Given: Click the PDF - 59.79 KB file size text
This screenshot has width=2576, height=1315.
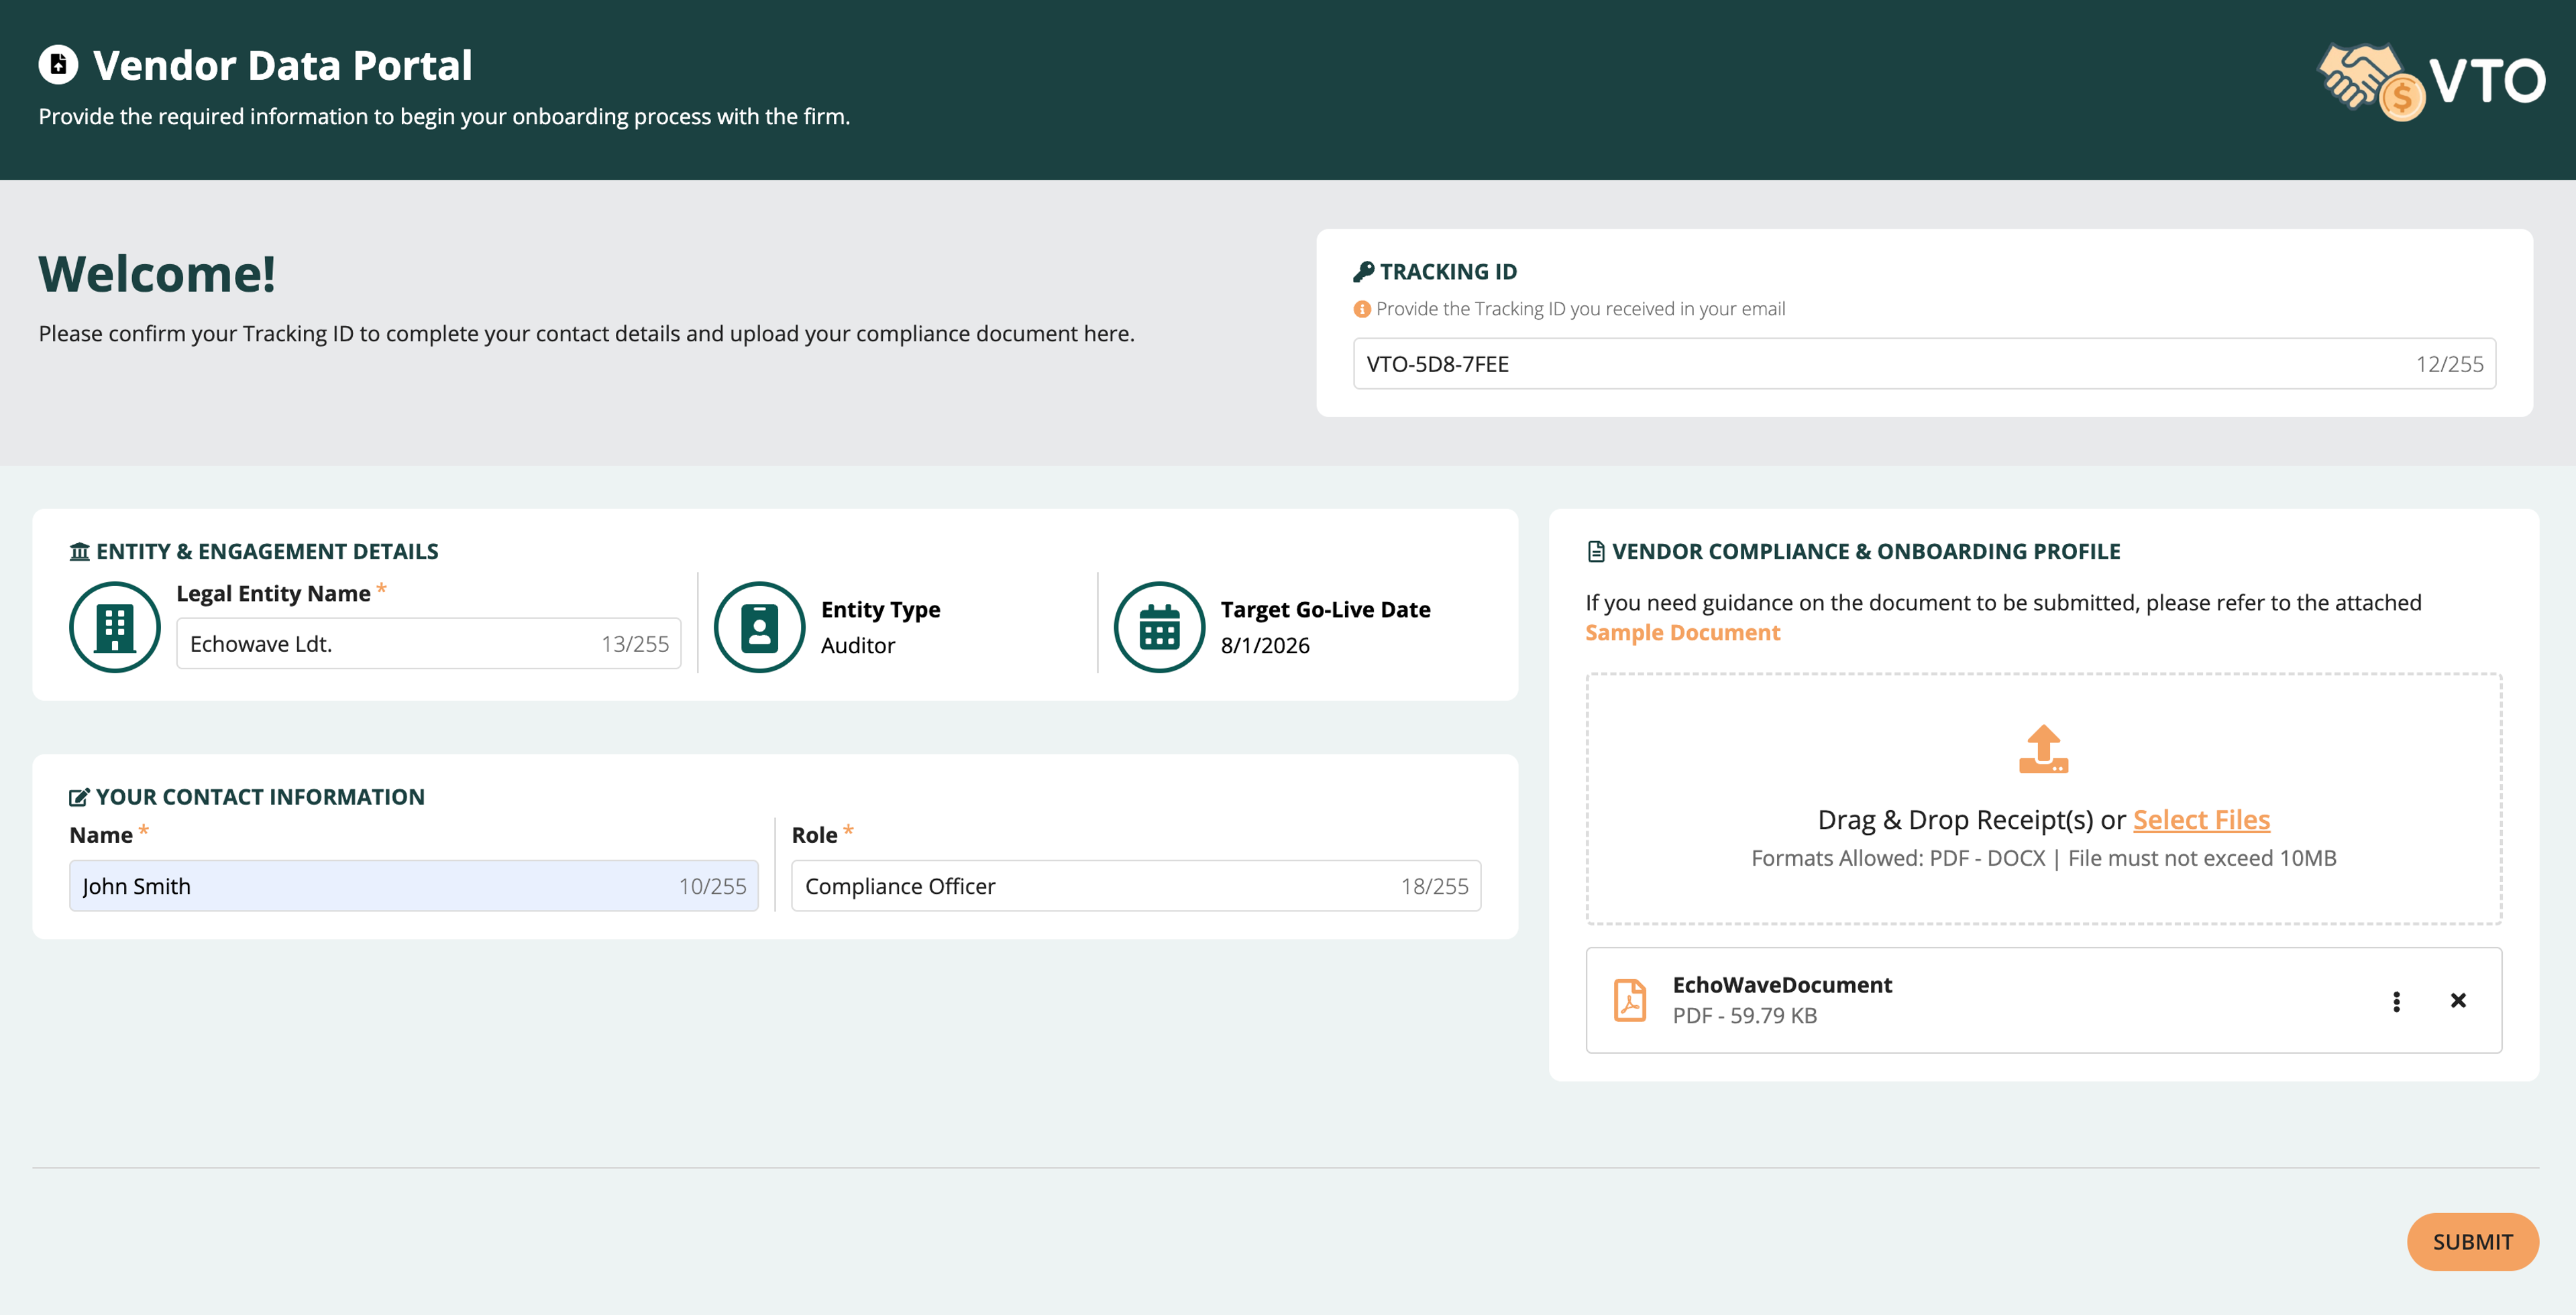Looking at the screenshot, I should (x=1744, y=1016).
